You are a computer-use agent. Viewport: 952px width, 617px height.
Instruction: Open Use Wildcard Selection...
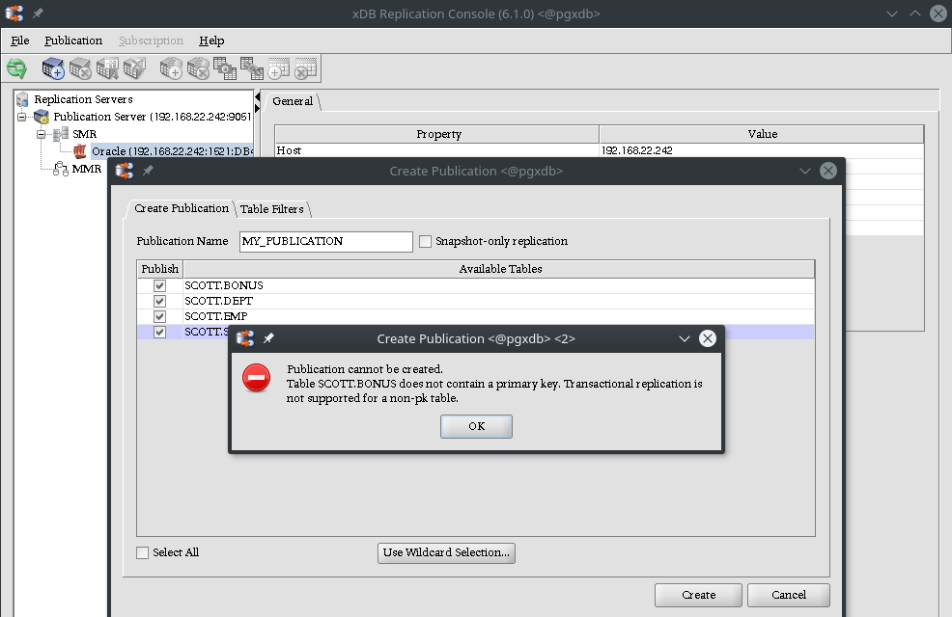[x=446, y=552]
